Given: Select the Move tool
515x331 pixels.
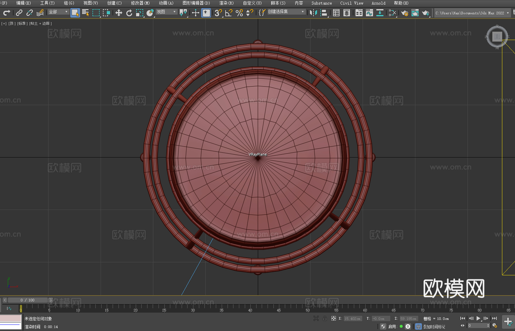Looking at the screenshot, I should pos(119,13).
